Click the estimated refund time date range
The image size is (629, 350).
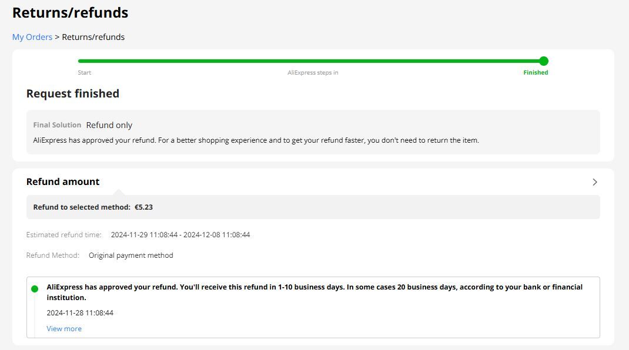click(180, 234)
